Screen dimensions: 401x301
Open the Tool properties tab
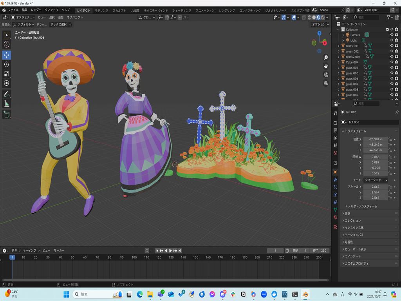pos(335,113)
